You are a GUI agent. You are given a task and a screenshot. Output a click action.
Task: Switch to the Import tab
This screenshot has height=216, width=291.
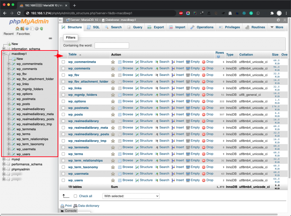[177, 27]
